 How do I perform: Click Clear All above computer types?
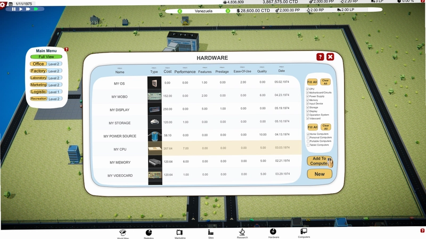[x=326, y=127]
